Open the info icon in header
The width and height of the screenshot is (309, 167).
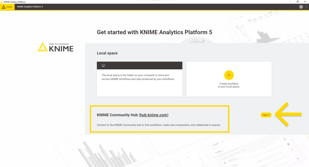(306, 7)
